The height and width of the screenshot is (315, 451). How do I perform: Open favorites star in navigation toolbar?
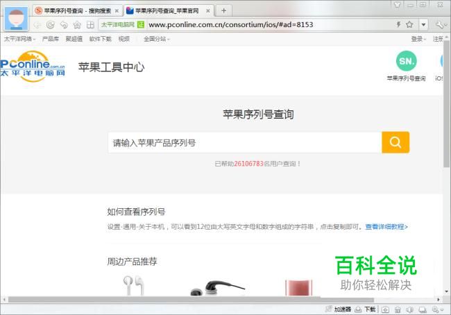point(77,25)
